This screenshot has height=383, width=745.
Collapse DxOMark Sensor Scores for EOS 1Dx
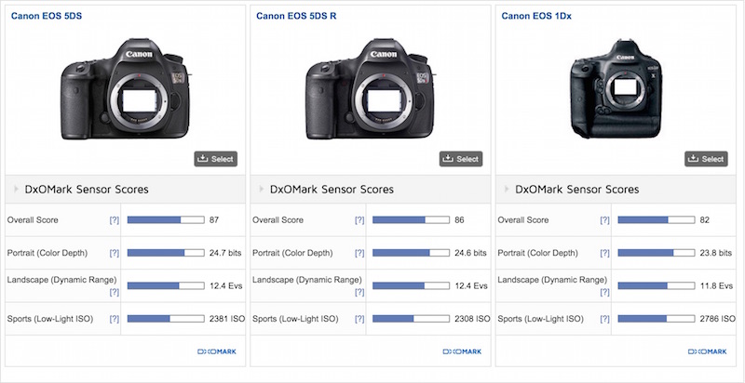616,189
